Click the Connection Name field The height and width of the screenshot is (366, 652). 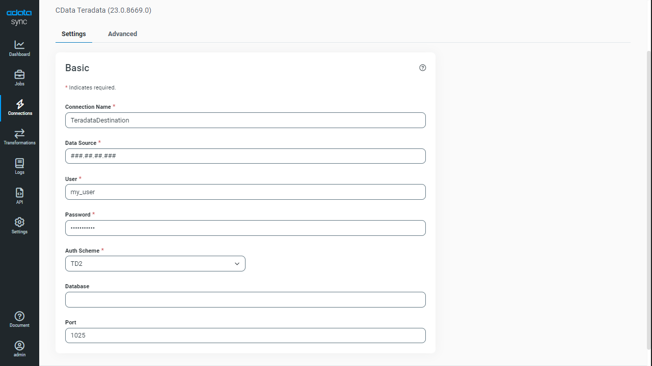[246, 120]
